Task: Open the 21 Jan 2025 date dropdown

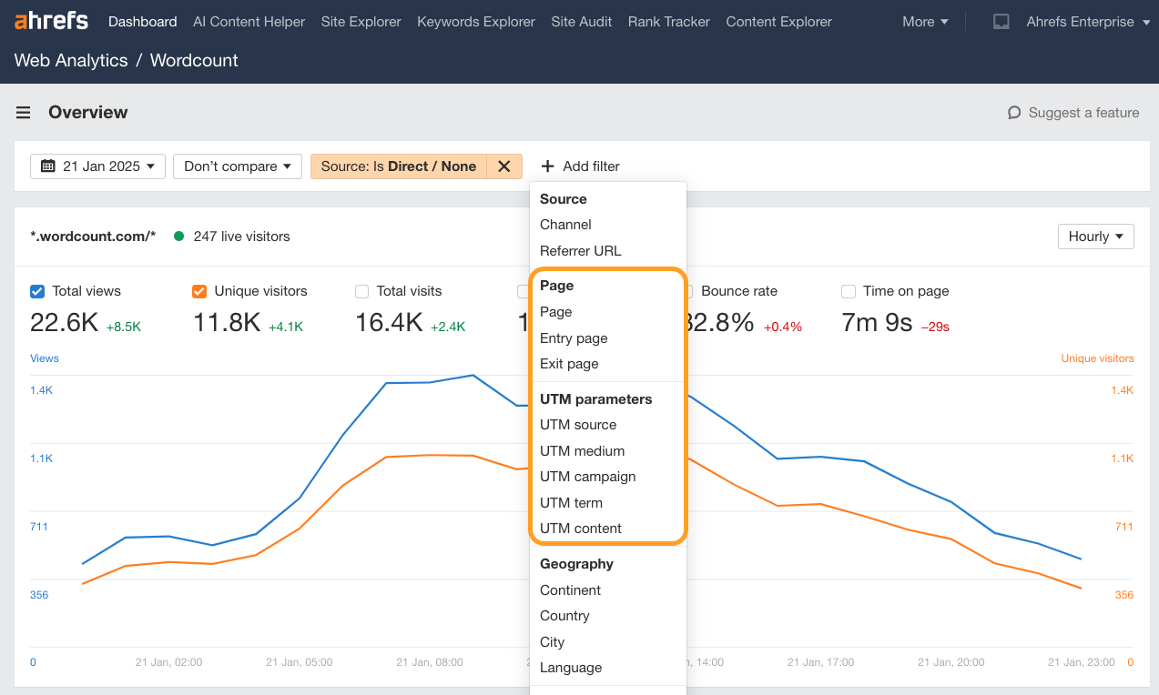Action: pyautogui.click(x=97, y=166)
